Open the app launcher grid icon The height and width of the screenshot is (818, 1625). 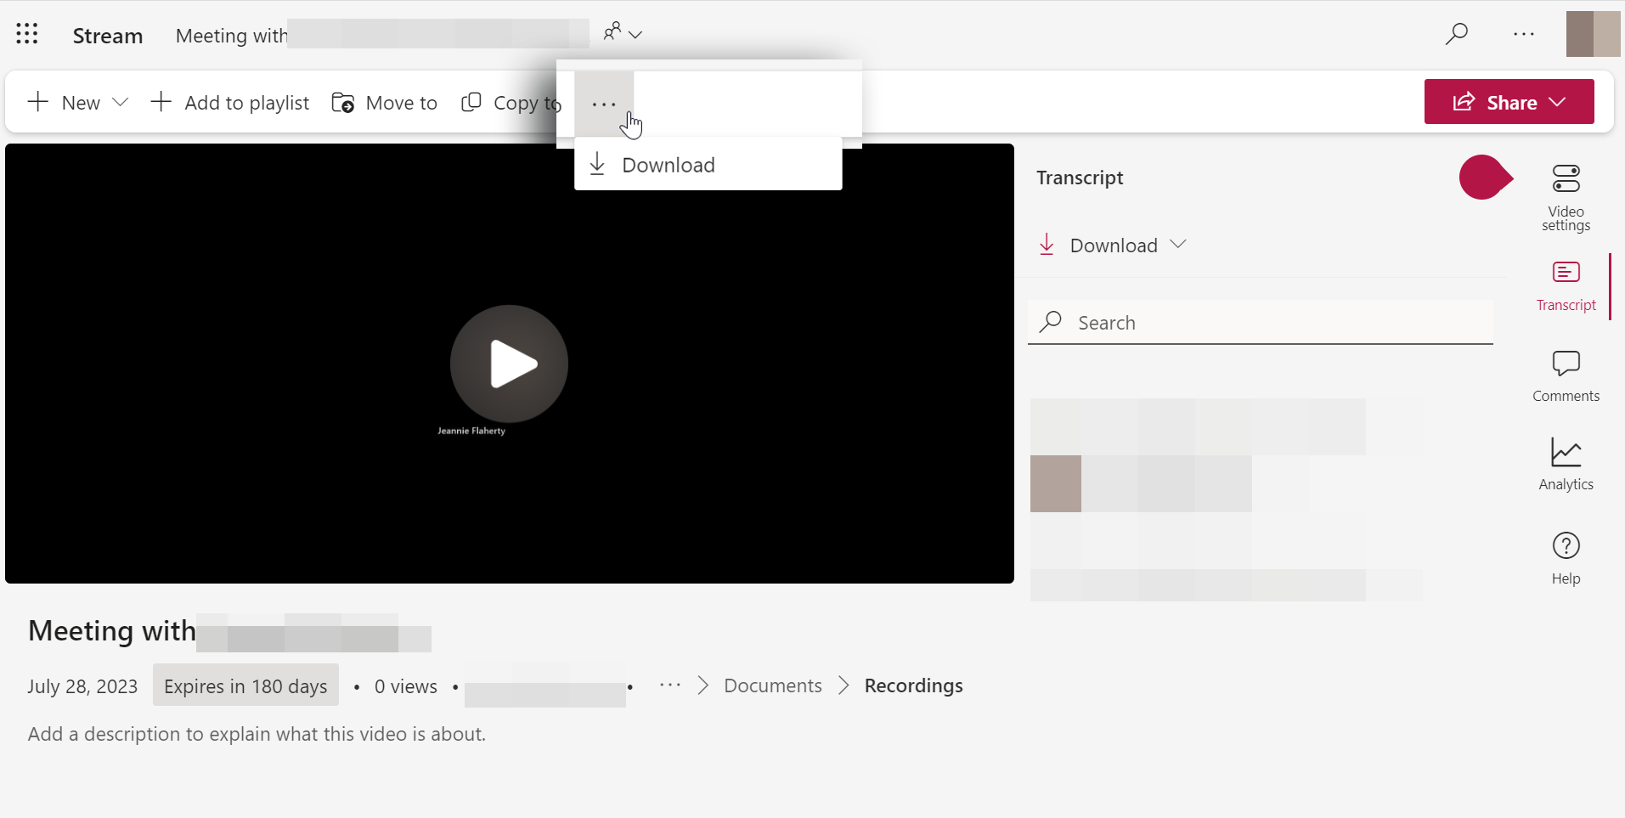pyautogui.click(x=27, y=34)
